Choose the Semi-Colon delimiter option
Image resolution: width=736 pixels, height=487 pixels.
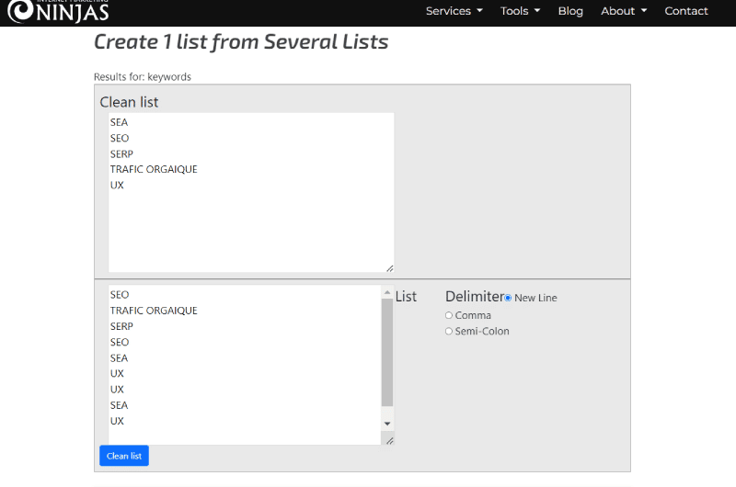click(449, 332)
